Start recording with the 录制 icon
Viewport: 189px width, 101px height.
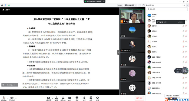[77, 98]
